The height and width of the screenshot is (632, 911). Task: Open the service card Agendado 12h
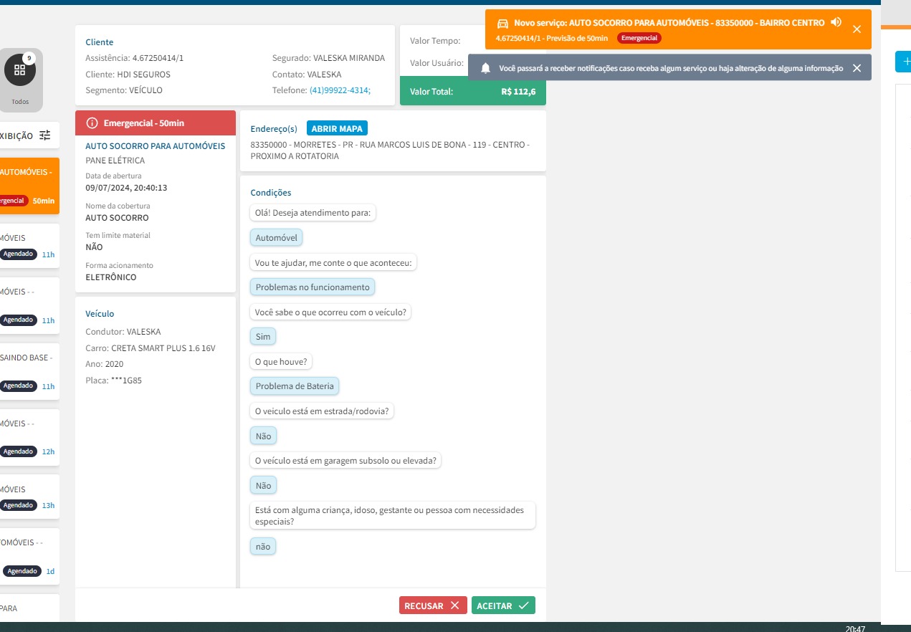[29, 438]
